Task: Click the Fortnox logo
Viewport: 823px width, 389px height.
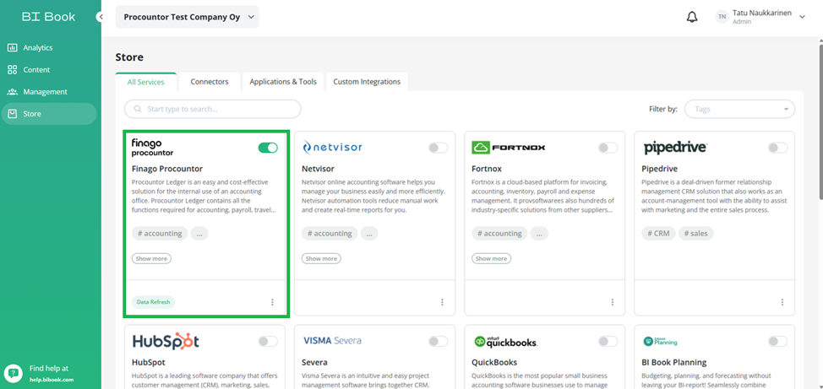Action: coord(508,148)
